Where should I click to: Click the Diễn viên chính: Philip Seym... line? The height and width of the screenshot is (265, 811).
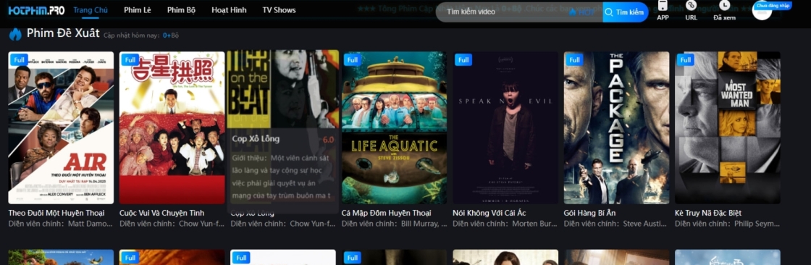point(727,224)
